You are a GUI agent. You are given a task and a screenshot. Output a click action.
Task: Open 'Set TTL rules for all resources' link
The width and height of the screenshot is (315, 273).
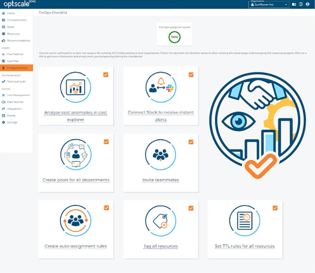pos(245,246)
